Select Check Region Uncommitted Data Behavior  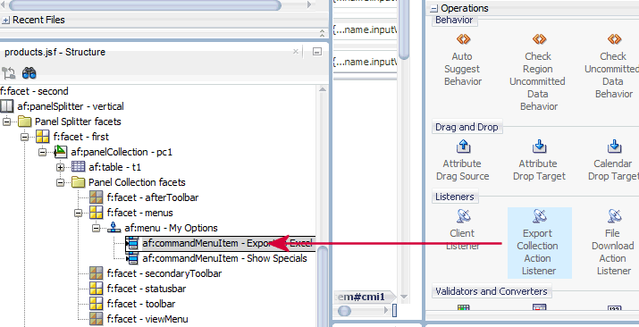click(538, 71)
